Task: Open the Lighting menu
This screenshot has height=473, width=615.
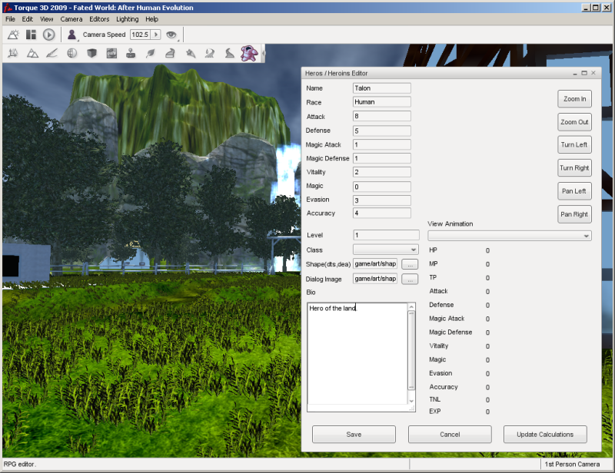Action: [x=128, y=18]
